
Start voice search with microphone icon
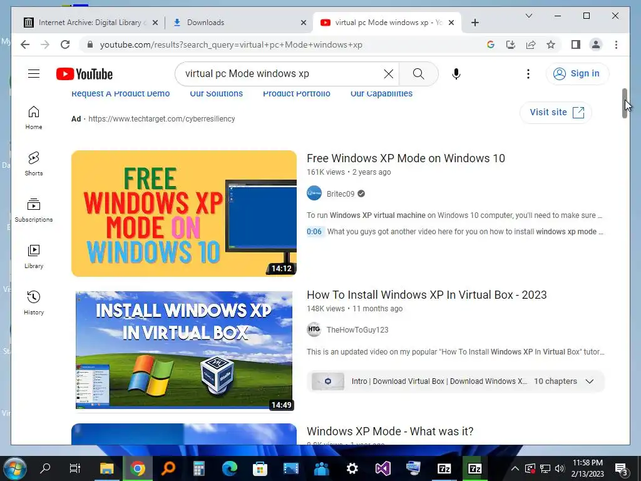click(456, 74)
